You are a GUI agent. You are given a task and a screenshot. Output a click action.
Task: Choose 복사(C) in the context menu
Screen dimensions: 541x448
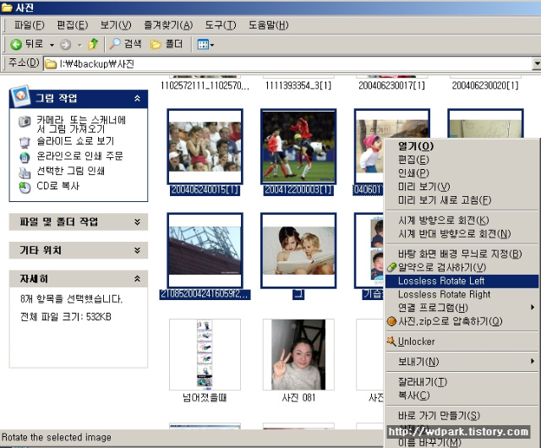pos(462,396)
